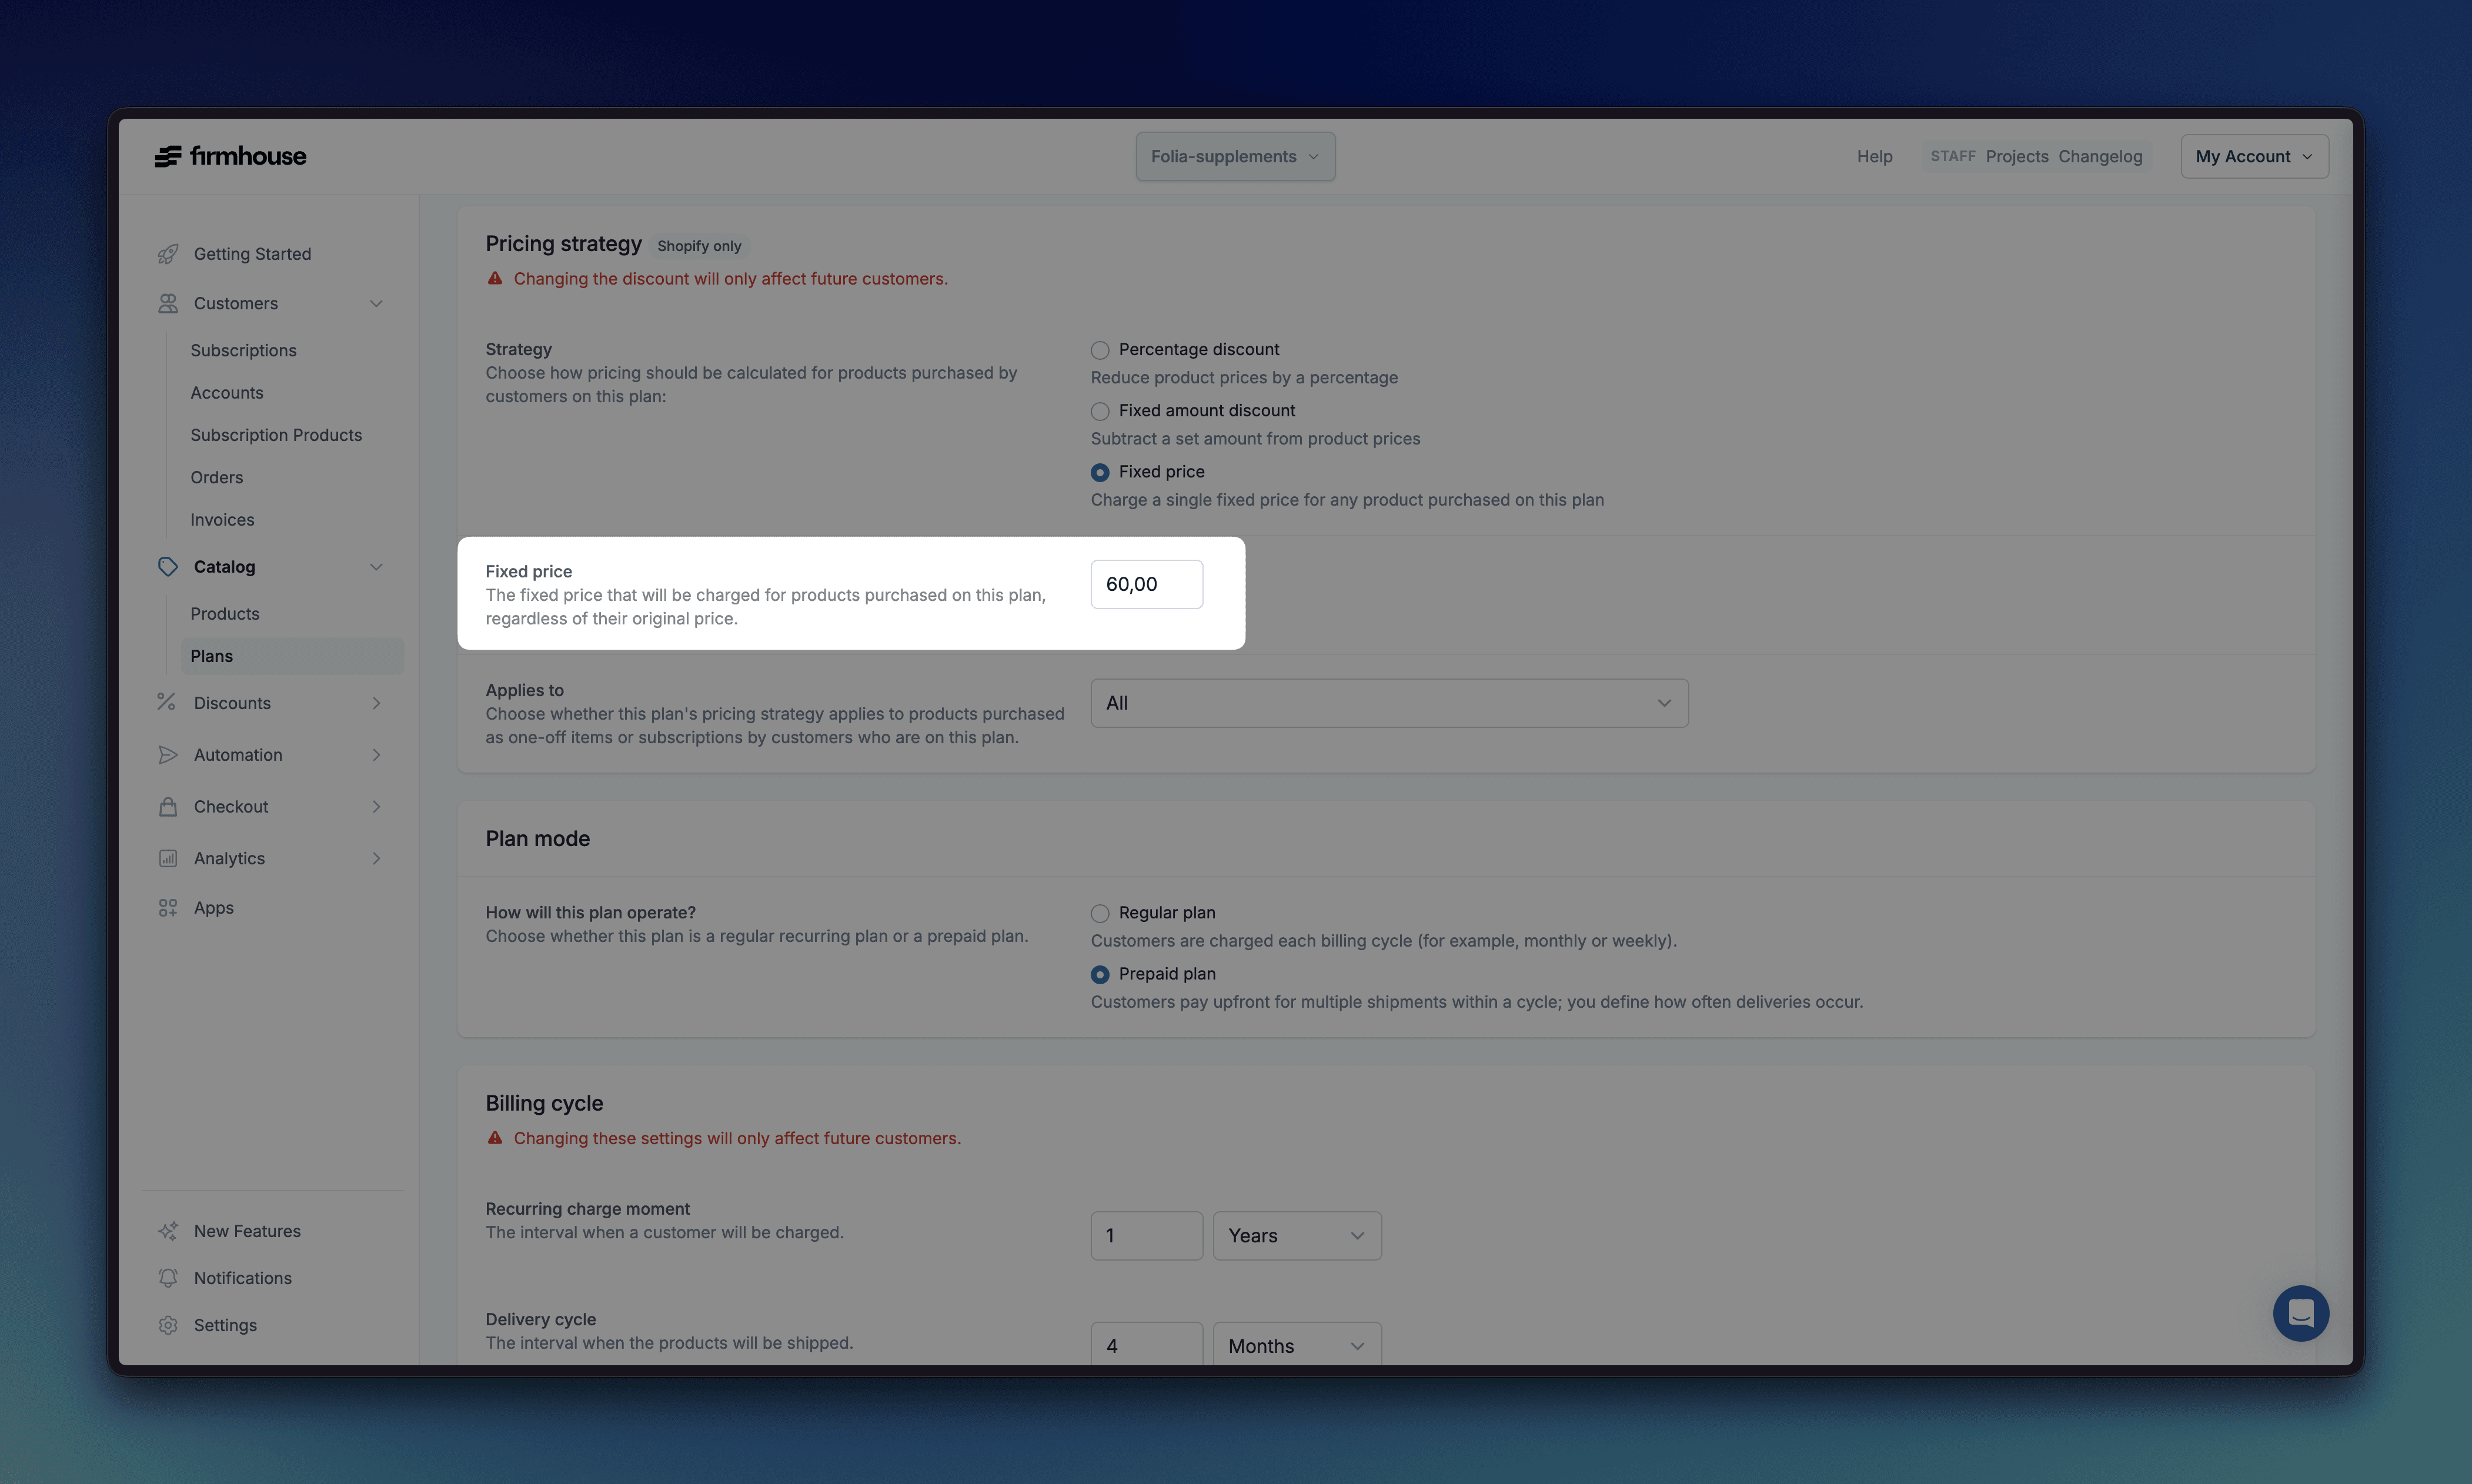The image size is (2472, 1484).
Task: Open the Applies to All dropdown
Action: [1389, 703]
